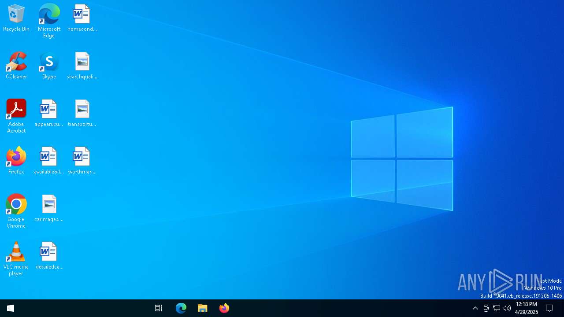Viewport: 564px width, 317px height.
Task: Select the detailedca... Word document
Action: click(49, 256)
